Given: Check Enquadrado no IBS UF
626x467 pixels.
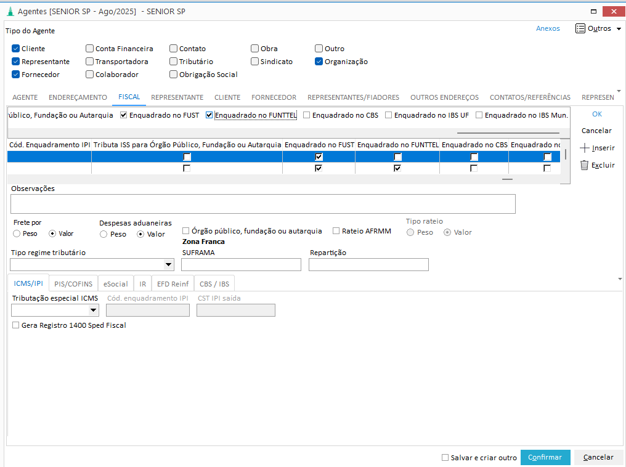Looking at the screenshot, I should tap(388, 115).
